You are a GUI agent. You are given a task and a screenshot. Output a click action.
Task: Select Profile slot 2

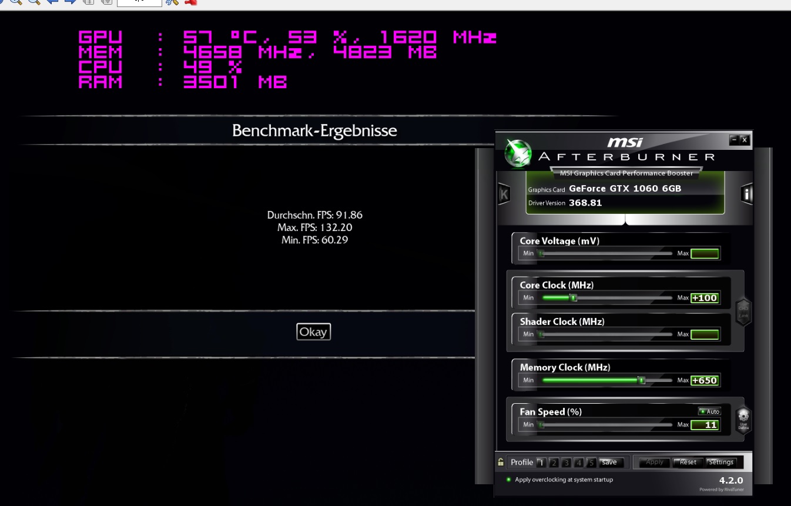point(554,463)
